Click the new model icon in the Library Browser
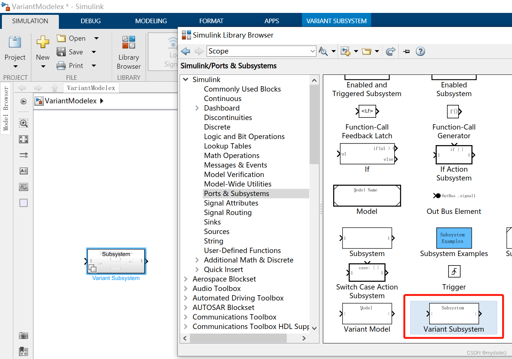This screenshot has height=359, width=512. 346,51
